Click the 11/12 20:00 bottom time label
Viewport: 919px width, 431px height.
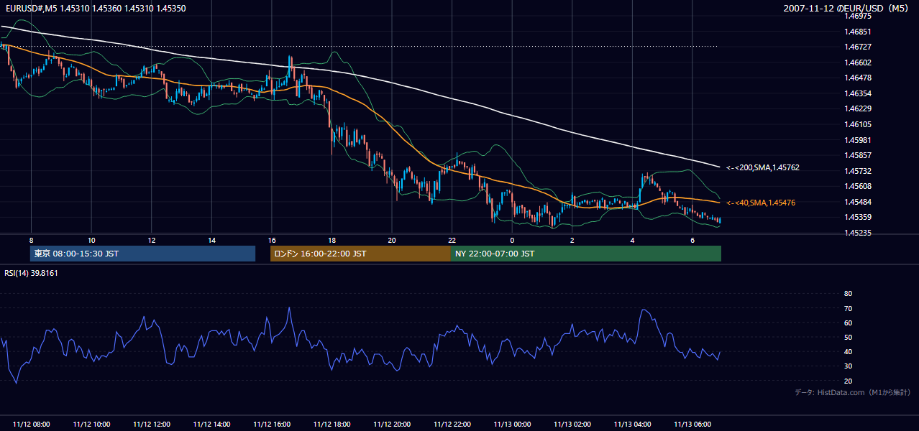(392, 425)
